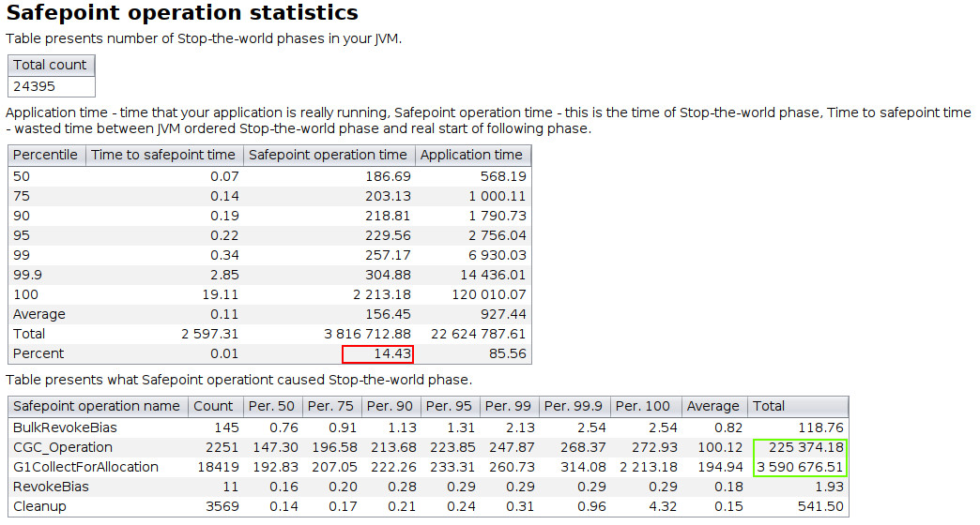980x525 pixels.
Task: Click the Time to safepoint time header
Action: pos(164,155)
